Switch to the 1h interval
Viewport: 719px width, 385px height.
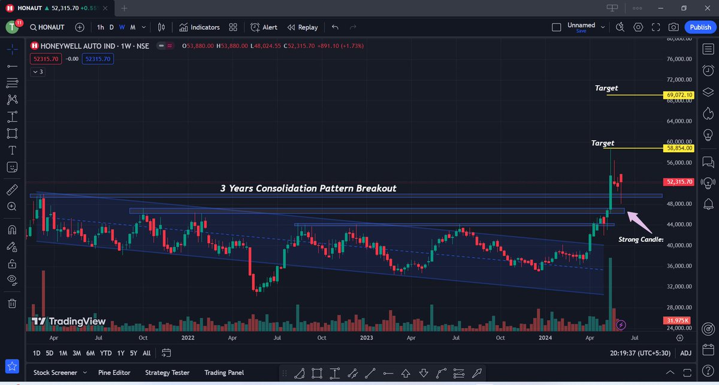[x=100, y=27]
